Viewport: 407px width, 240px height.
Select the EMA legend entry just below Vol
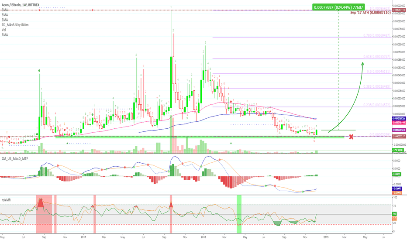pyautogui.click(x=5, y=35)
